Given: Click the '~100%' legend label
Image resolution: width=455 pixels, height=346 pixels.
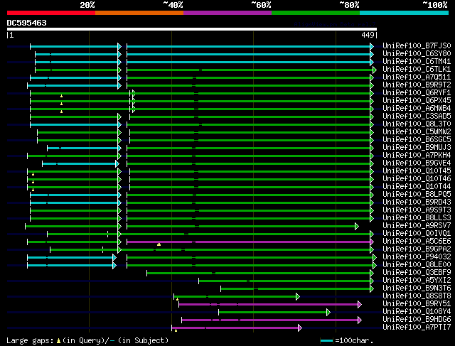Looking at the screenshot, I should [435, 5].
